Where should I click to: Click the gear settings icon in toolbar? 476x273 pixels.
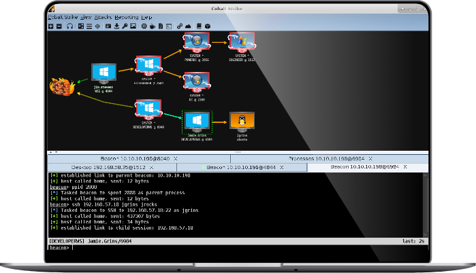[144, 26]
